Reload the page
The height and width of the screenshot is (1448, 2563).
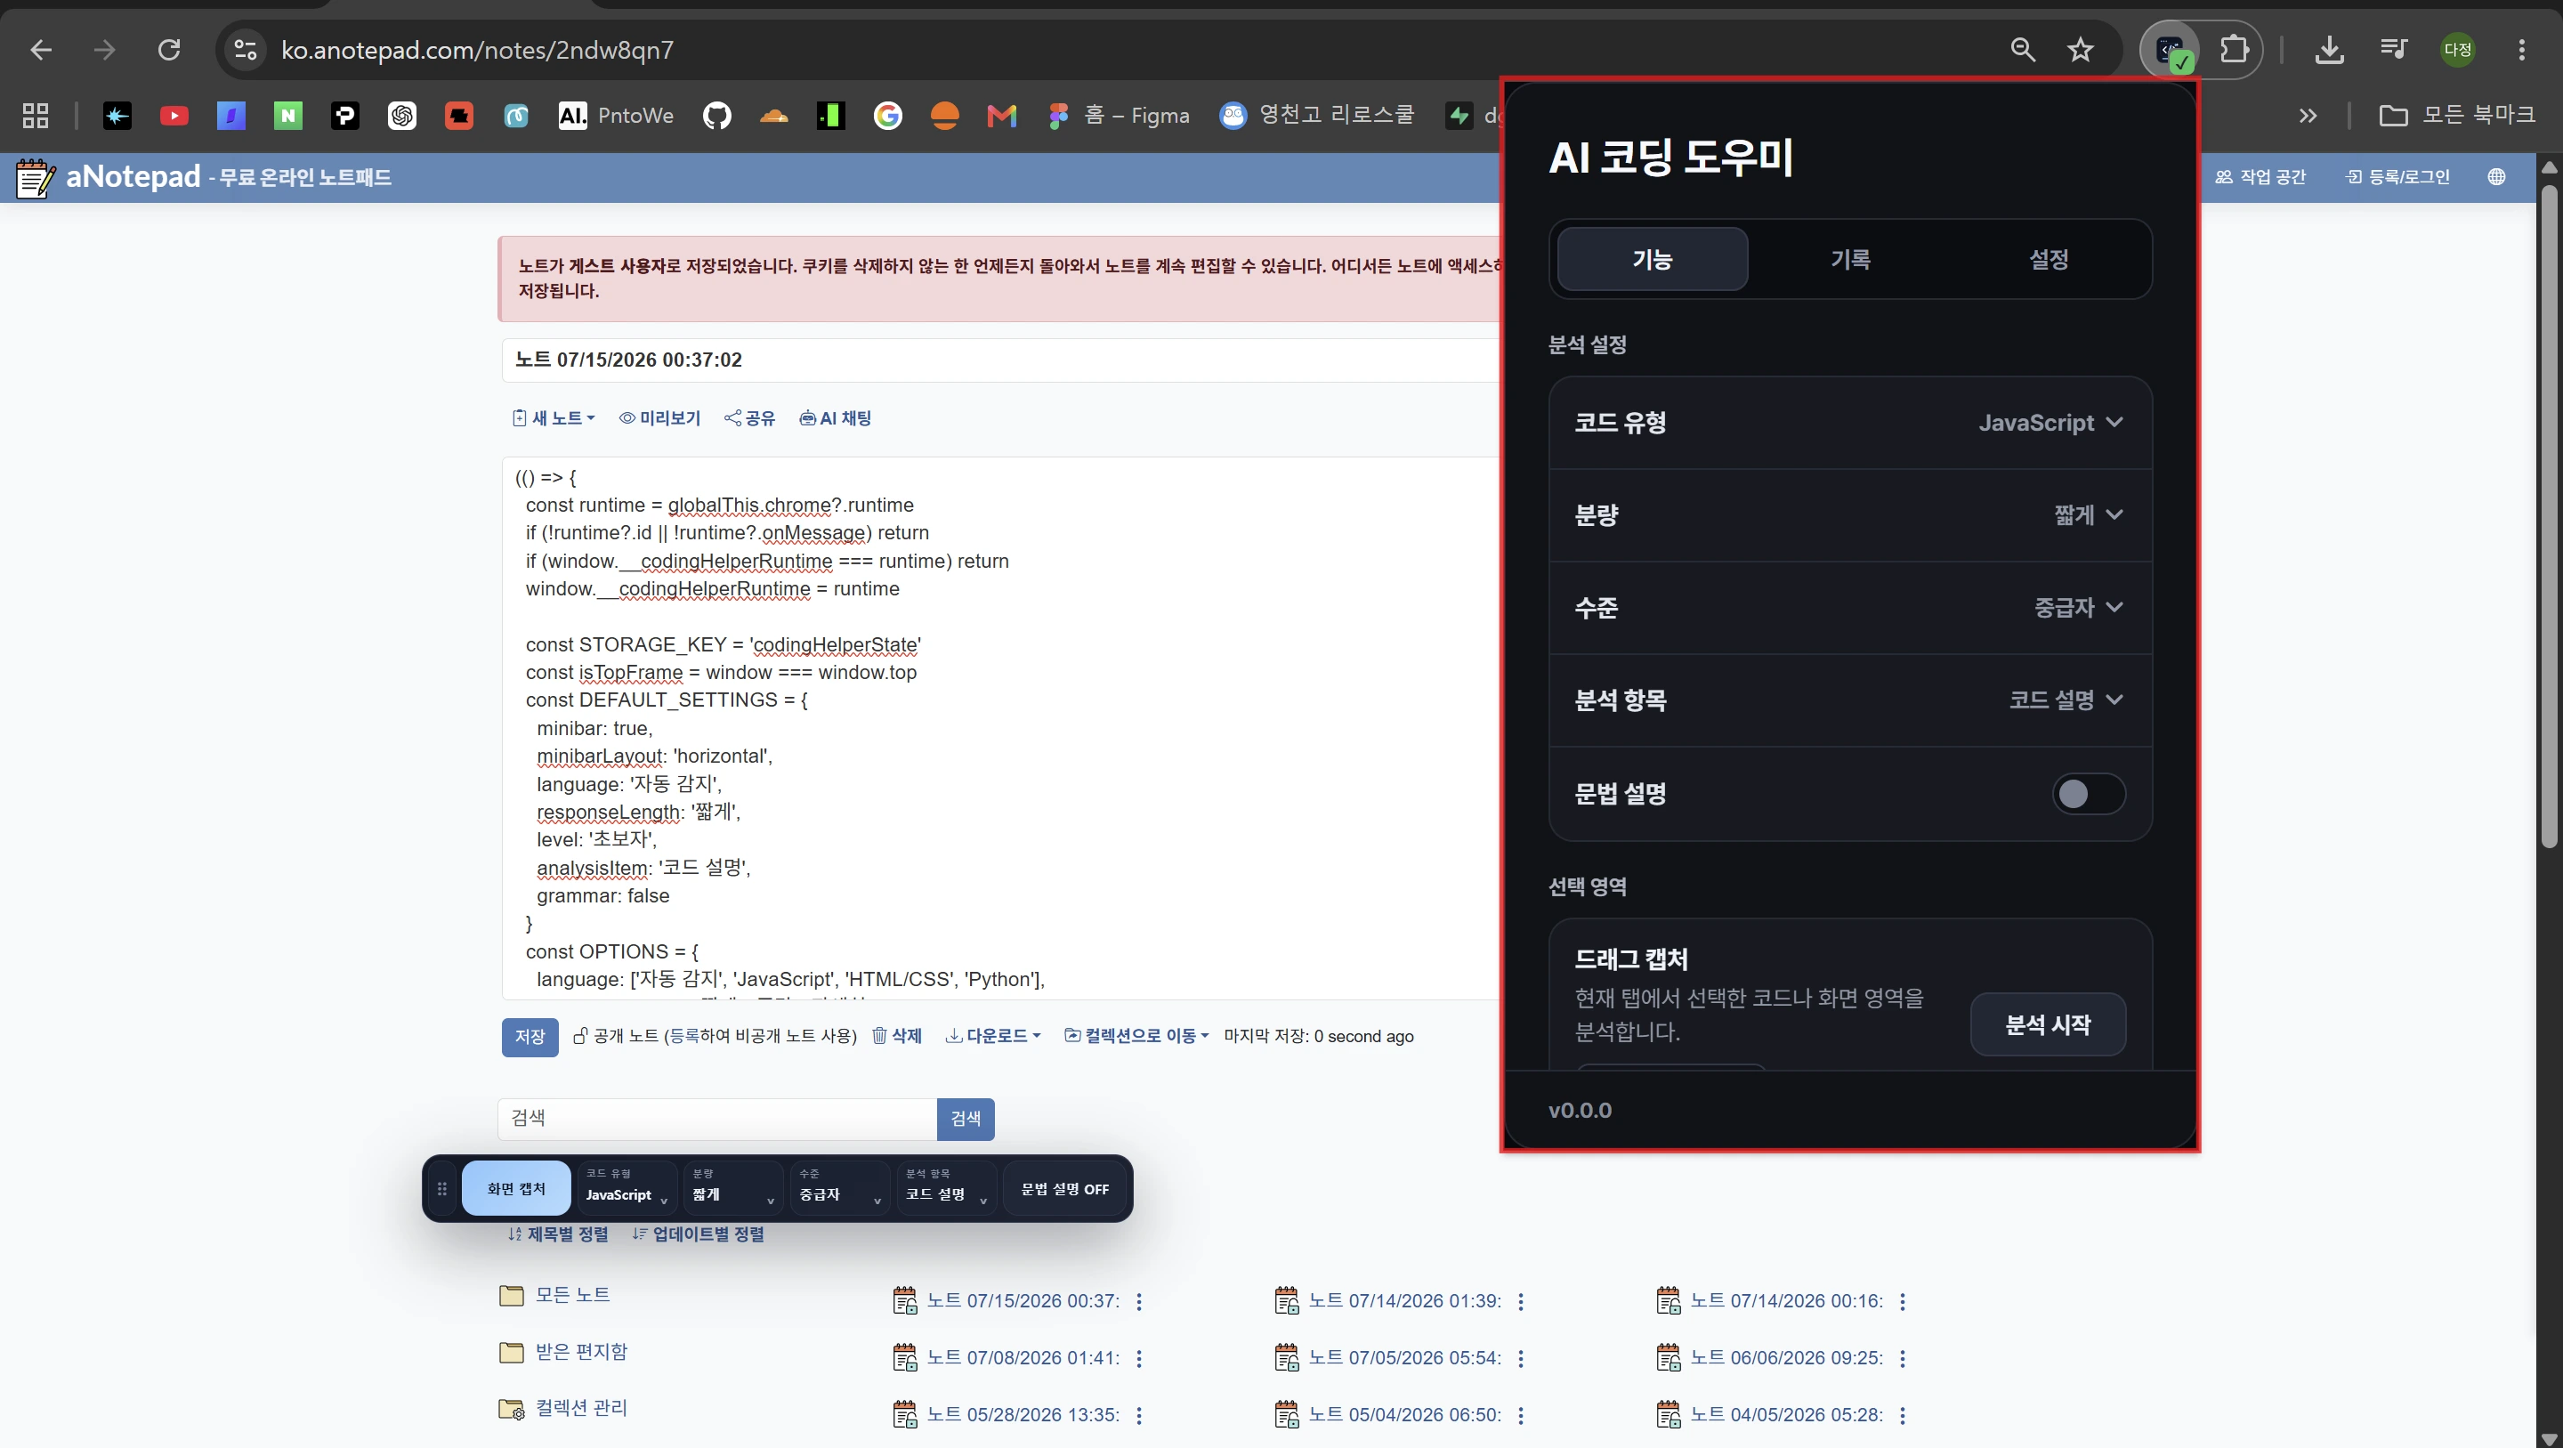[x=169, y=50]
